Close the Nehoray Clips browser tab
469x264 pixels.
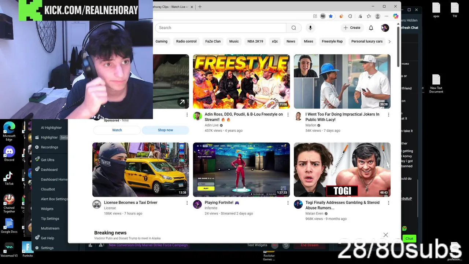[x=192, y=7]
